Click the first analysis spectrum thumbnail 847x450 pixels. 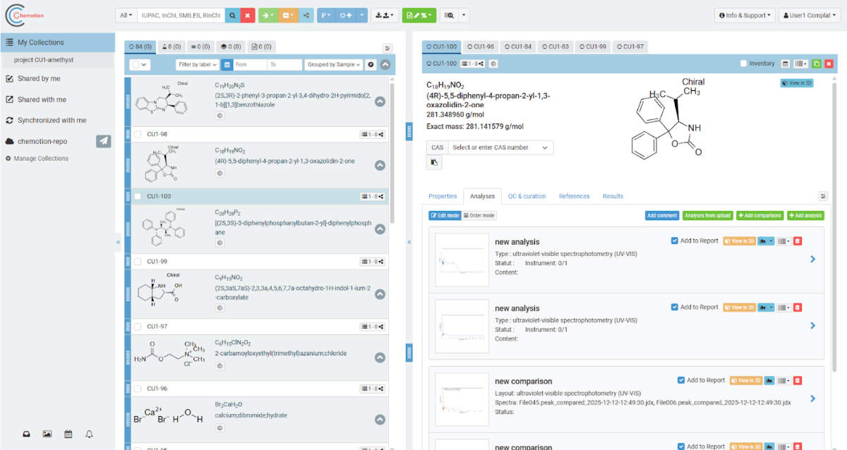[462, 259]
